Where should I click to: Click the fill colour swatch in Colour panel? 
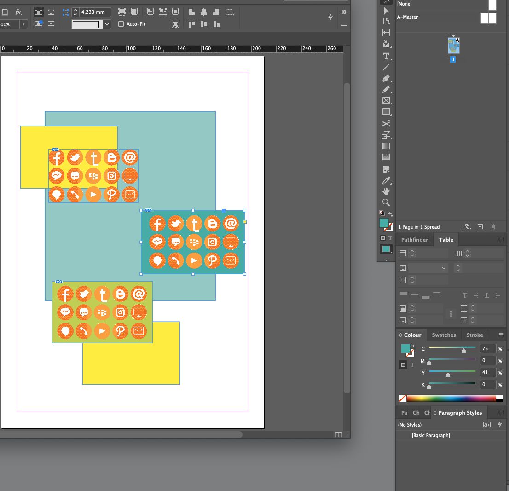[x=405, y=348]
